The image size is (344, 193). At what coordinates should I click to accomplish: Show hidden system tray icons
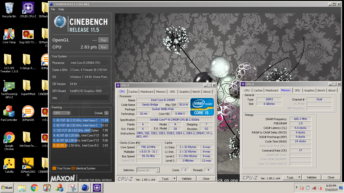tap(296, 188)
